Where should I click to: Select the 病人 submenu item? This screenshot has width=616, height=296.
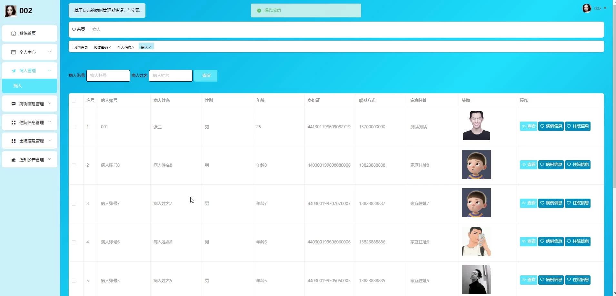(29, 86)
